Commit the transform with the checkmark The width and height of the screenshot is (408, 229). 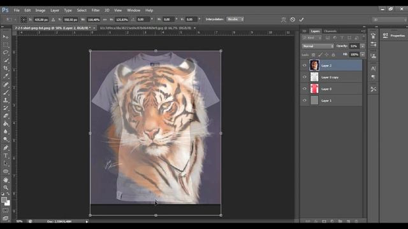(x=302, y=20)
